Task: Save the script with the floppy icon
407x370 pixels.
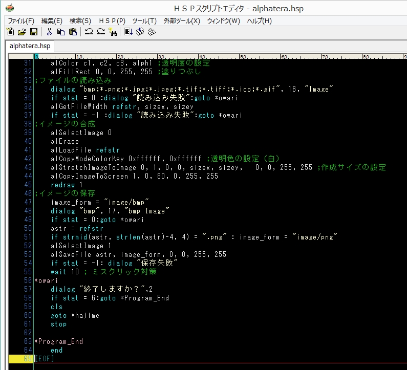Action: point(33,32)
